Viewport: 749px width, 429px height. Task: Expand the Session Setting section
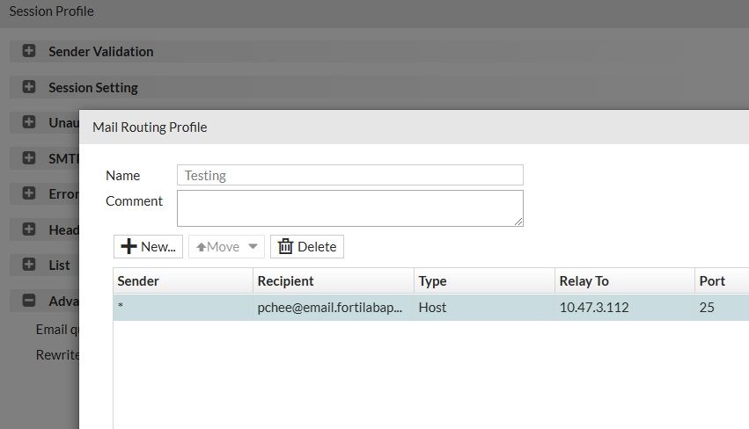pos(29,87)
